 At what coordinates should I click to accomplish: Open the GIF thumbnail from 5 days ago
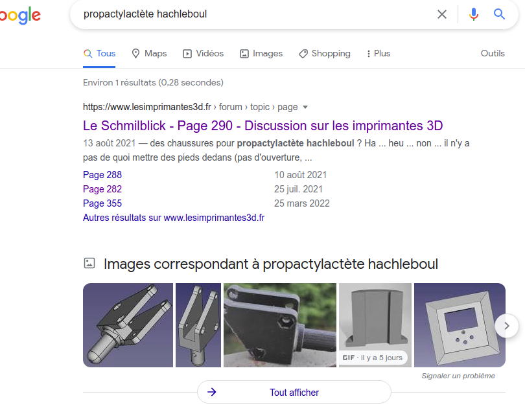[375, 325]
